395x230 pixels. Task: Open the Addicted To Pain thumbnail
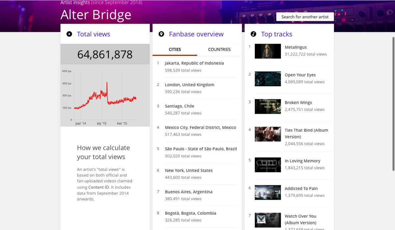point(268,192)
